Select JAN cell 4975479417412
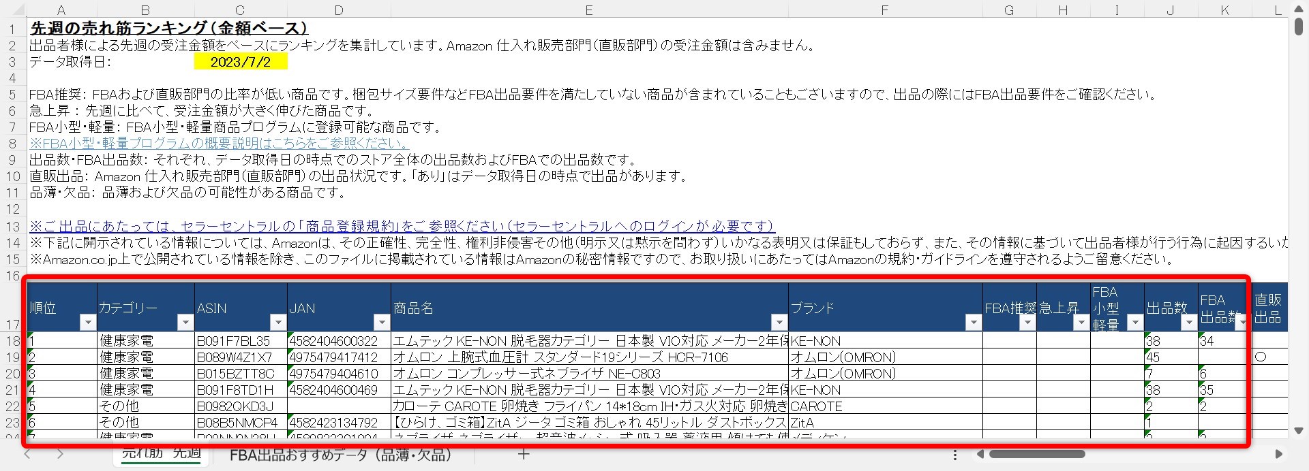 [x=339, y=357]
